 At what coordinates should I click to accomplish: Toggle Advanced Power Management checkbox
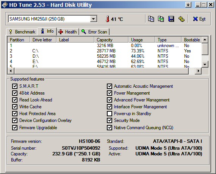(110, 100)
